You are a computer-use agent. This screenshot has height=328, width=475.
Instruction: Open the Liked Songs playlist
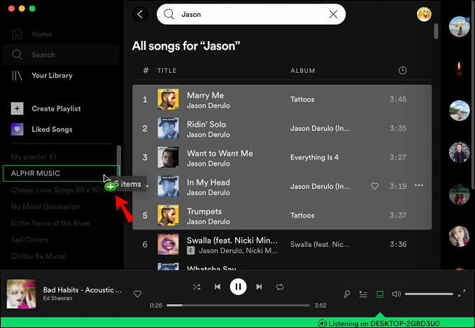coord(52,129)
